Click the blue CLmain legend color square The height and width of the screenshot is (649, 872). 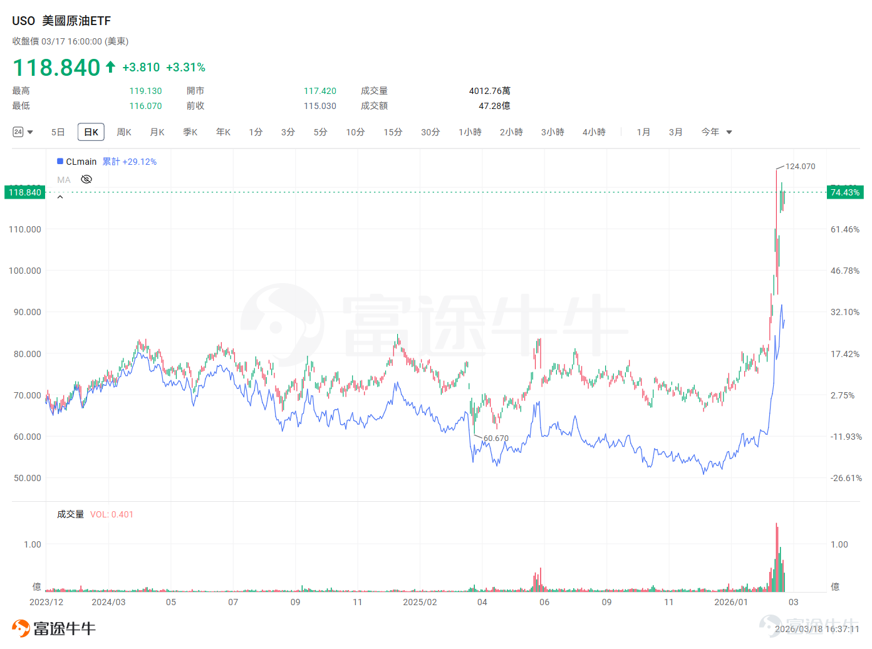[x=60, y=161]
